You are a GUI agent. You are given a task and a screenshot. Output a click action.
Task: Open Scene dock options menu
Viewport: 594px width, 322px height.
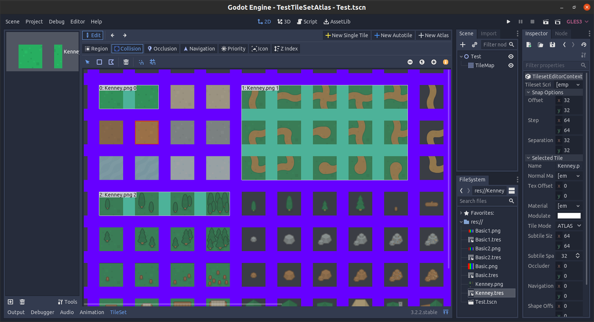click(x=517, y=33)
